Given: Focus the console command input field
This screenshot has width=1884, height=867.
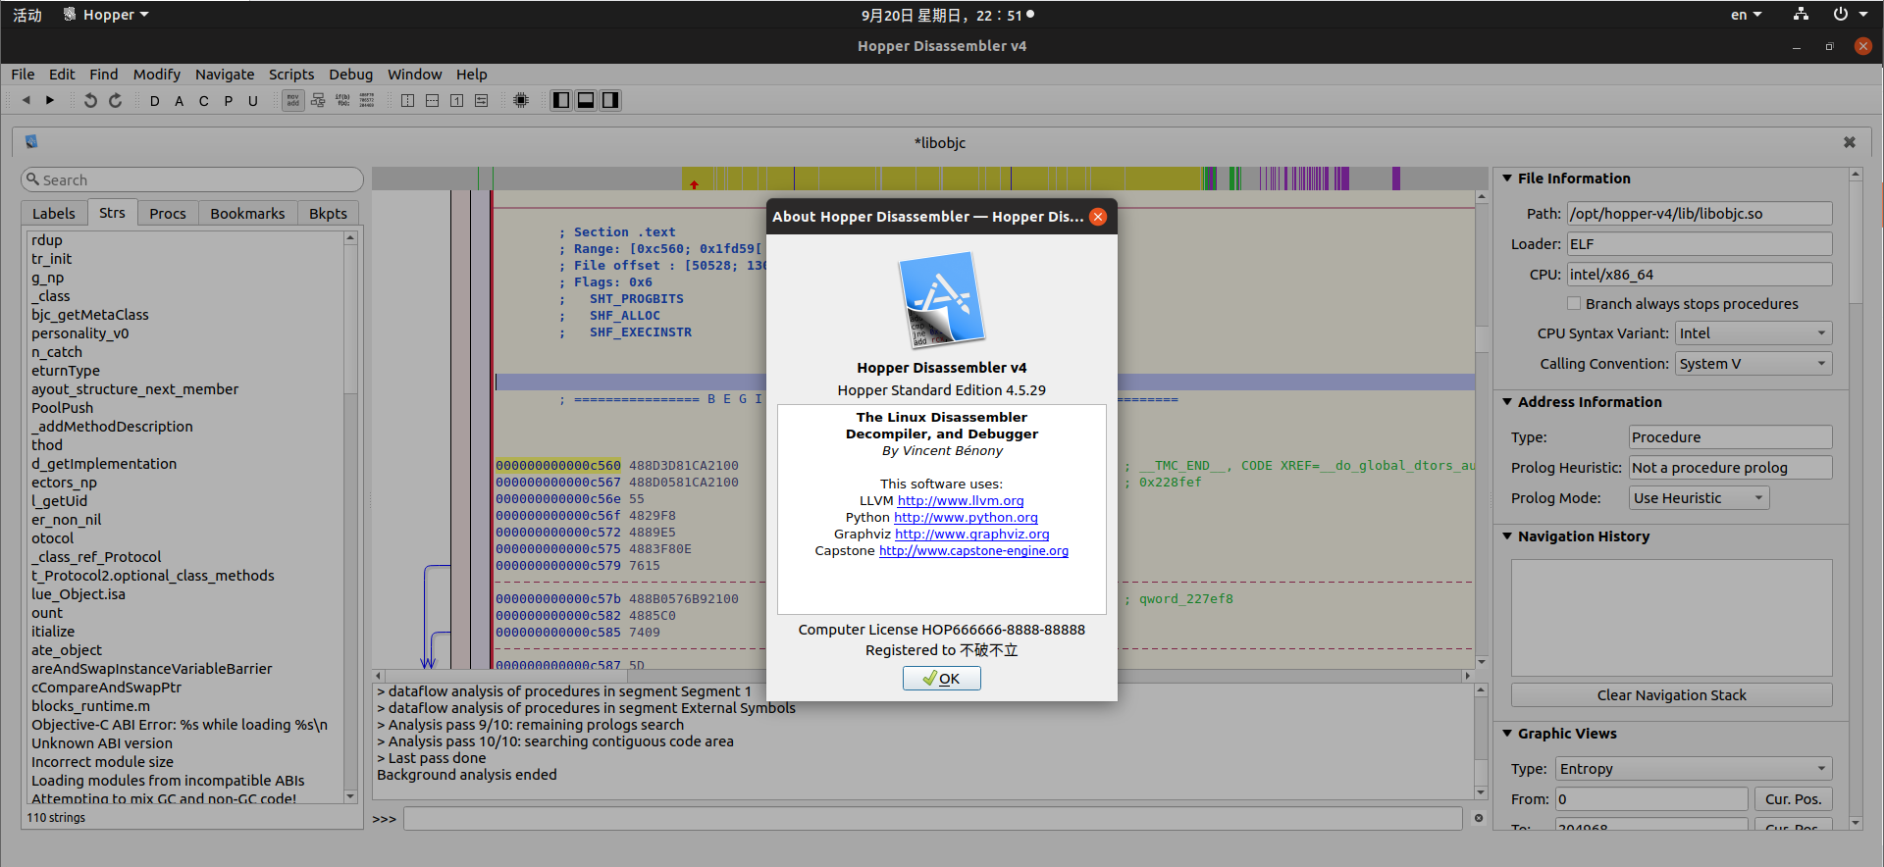Looking at the screenshot, I should (933, 818).
